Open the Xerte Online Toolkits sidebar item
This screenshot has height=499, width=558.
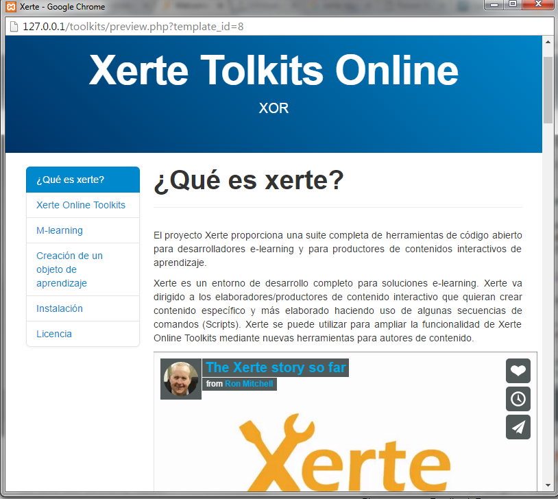point(83,205)
